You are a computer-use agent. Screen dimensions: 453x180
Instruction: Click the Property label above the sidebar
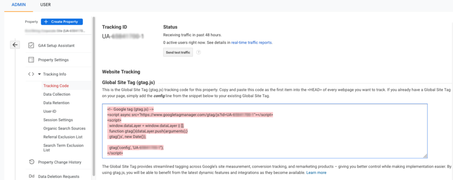pyautogui.click(x=31, y=22)
